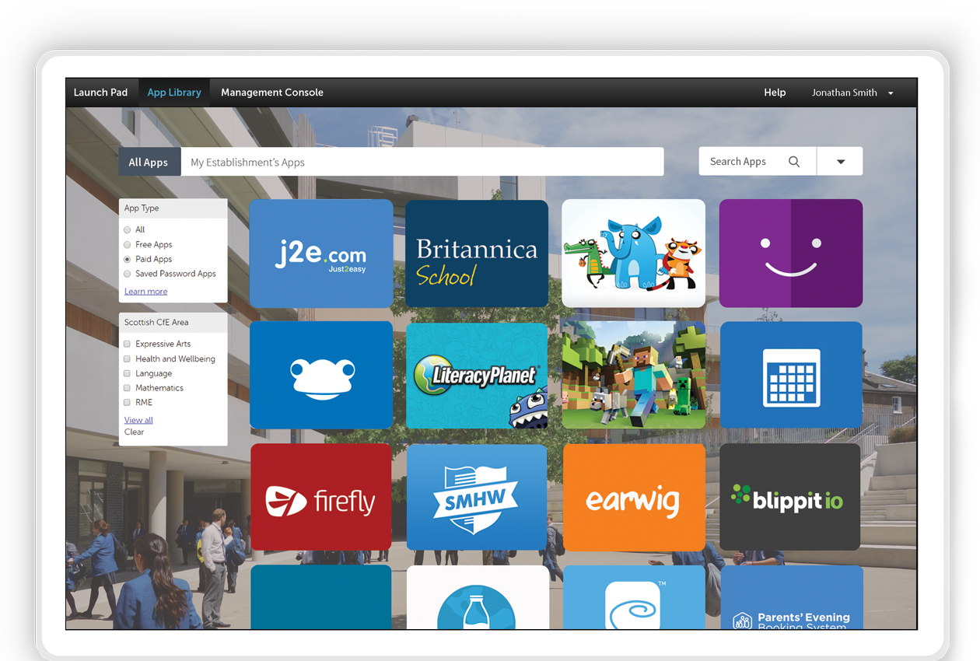Select the Saved Password Apps radio button

point(128,274)
